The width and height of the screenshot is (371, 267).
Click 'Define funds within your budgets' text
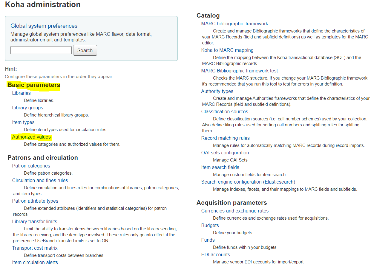click(245, 247)
